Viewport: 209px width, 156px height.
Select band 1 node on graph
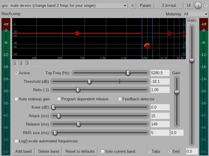pos(77,33)
